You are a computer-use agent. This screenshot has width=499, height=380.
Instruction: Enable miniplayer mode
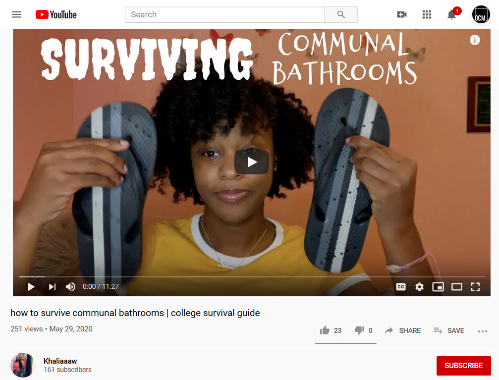438,287
